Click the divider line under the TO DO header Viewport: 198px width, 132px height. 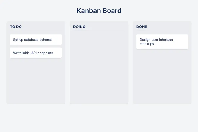36,31
